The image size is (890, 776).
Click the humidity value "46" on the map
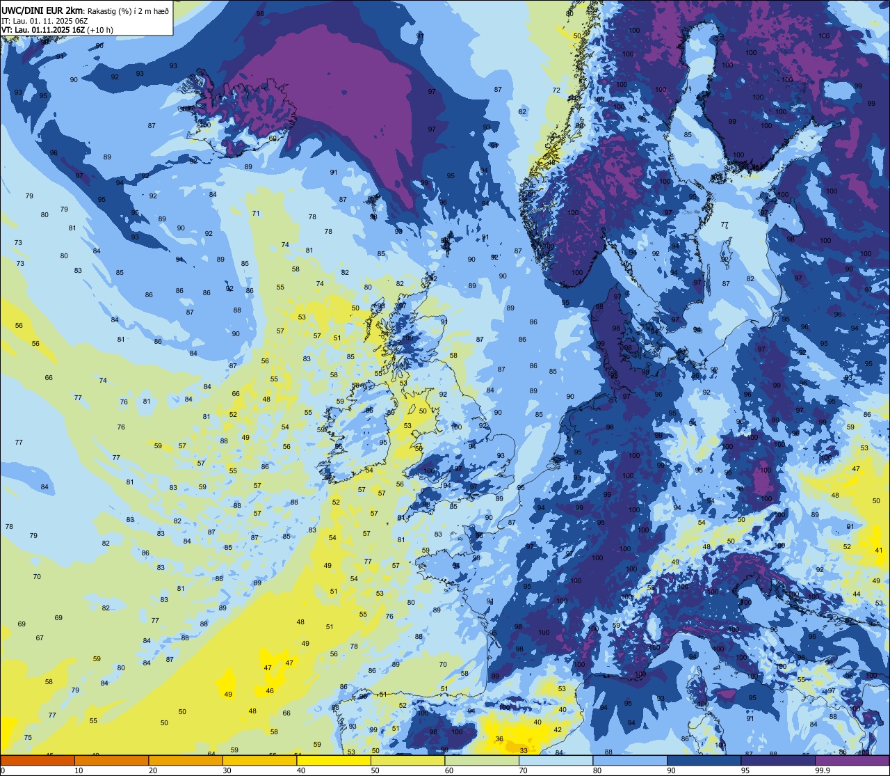270,691
